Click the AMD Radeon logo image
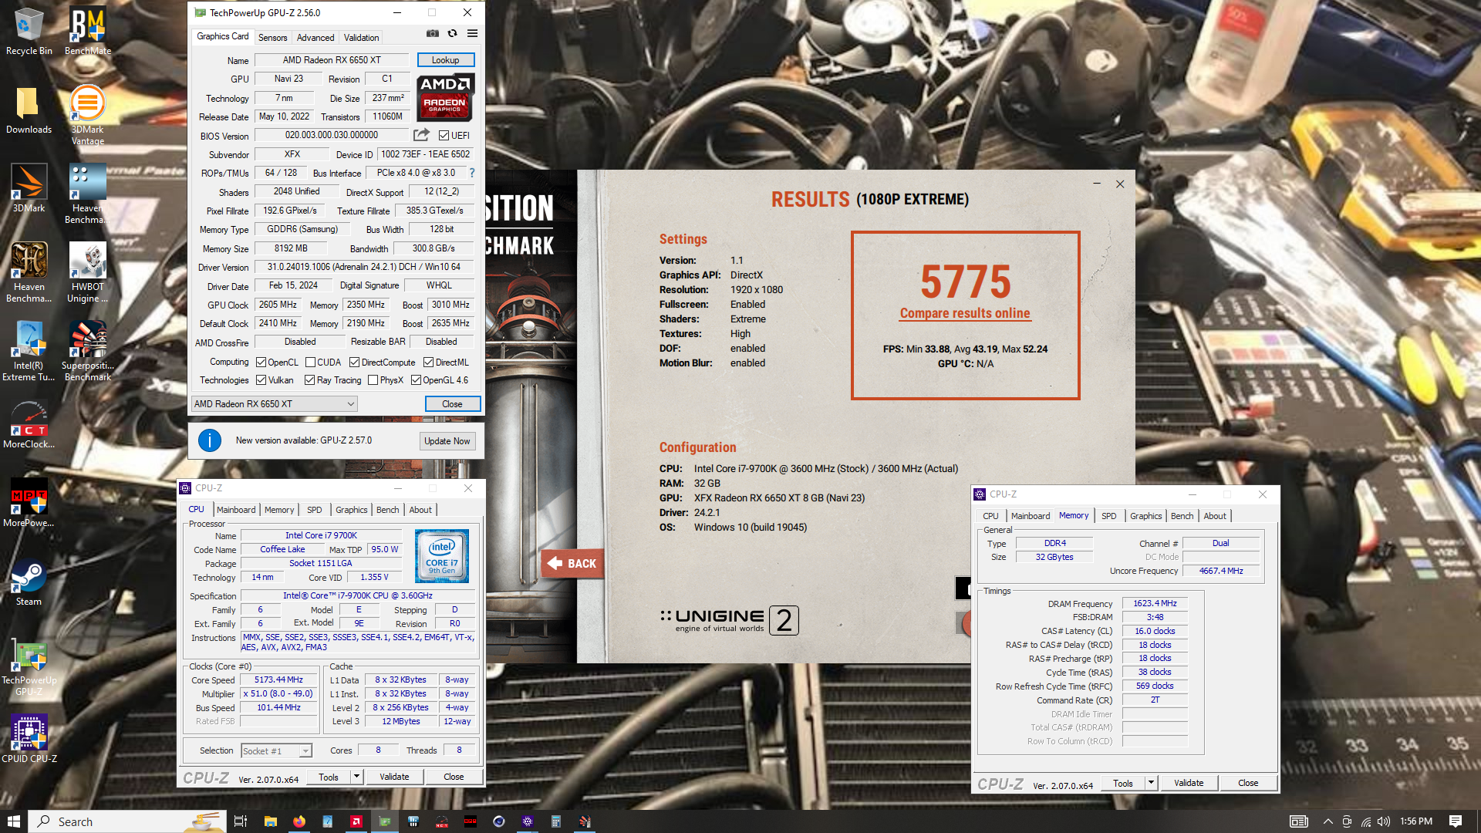Viewport: 1481px width, 833px height. 445,97
